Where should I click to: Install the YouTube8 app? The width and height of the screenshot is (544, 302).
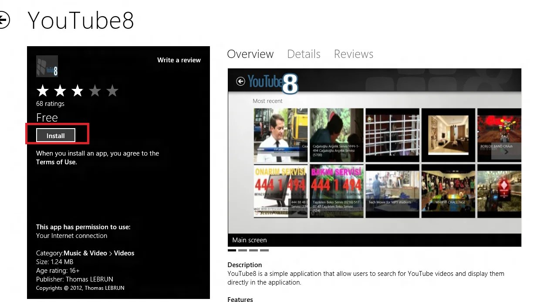pyautogui.click(x=56, y=136)
